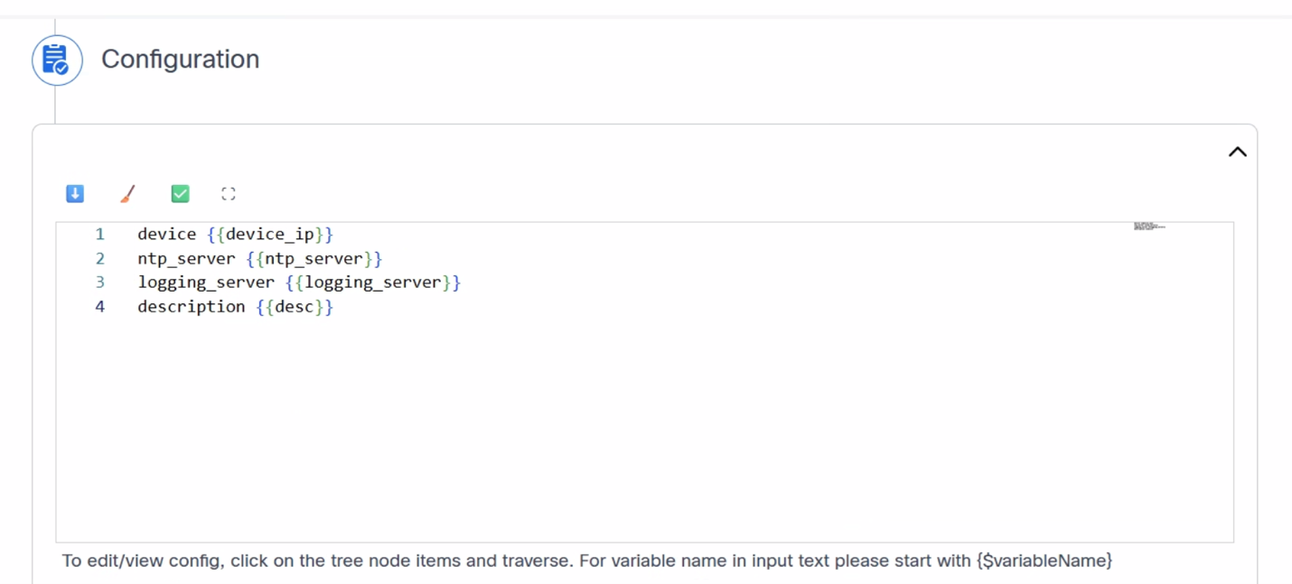This screenshot has width=1292, height=584.
Task: Click the broom clear-config icon
Action: [x=127, y=193]
